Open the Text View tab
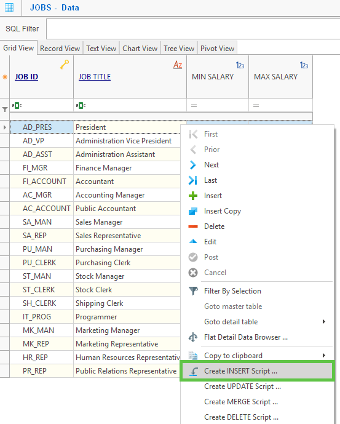Viewport: 340px width, 424px height. click(x=101, y=49)
